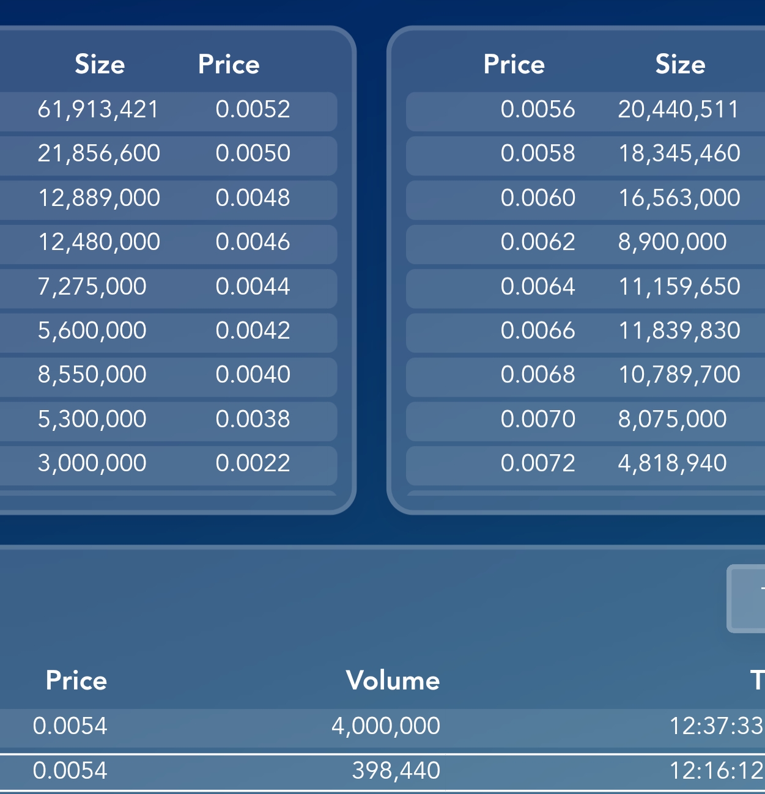Click the 0.0042 bid price row
Viewport: 765px width, 794px height.
(x=168, y=333)
